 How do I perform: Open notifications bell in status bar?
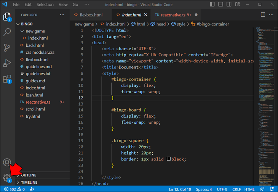[272, 189]
